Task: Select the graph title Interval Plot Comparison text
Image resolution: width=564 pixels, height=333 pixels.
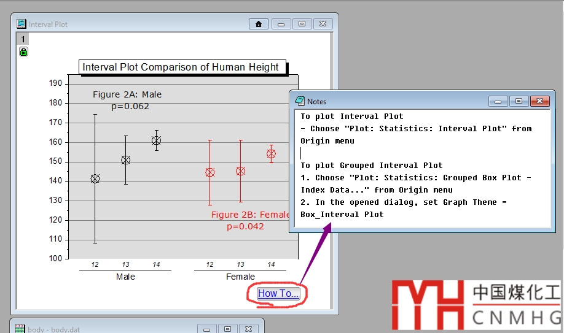Action: click(181, 67)
